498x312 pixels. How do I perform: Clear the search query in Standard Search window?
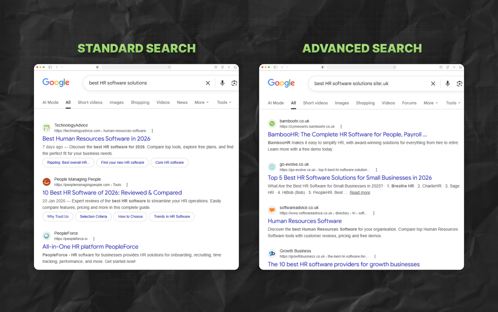click(x=208, y=83)
